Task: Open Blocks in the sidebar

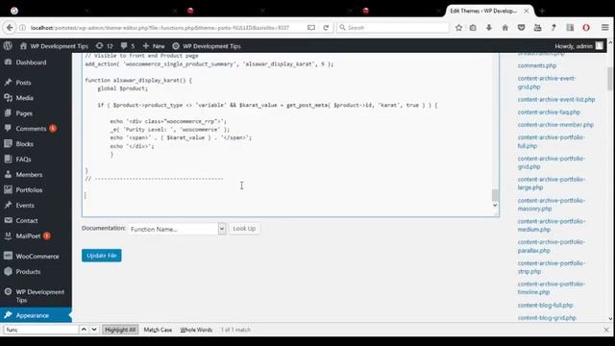Action: 24,143
